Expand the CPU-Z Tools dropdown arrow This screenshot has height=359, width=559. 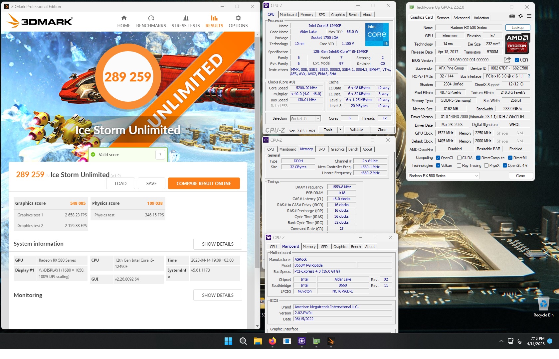point(340,130)
